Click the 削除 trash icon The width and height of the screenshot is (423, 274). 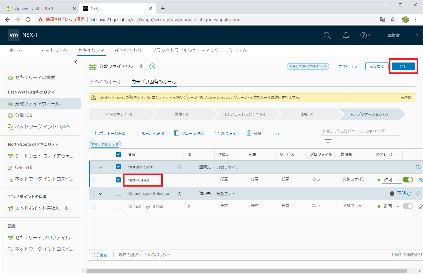(249, 133)
